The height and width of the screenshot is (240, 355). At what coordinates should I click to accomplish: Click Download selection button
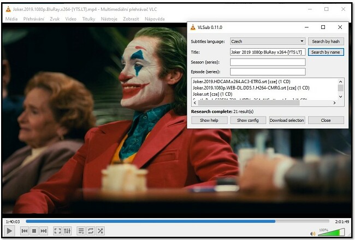[x=287, y=120]
